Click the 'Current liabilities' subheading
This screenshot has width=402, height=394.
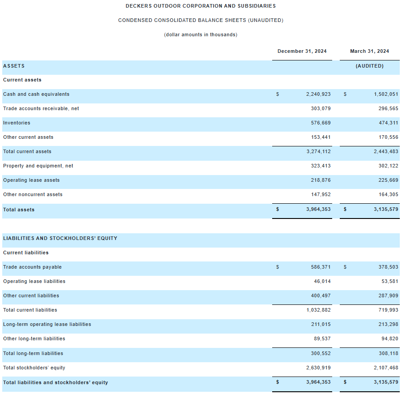pos(26,253)
